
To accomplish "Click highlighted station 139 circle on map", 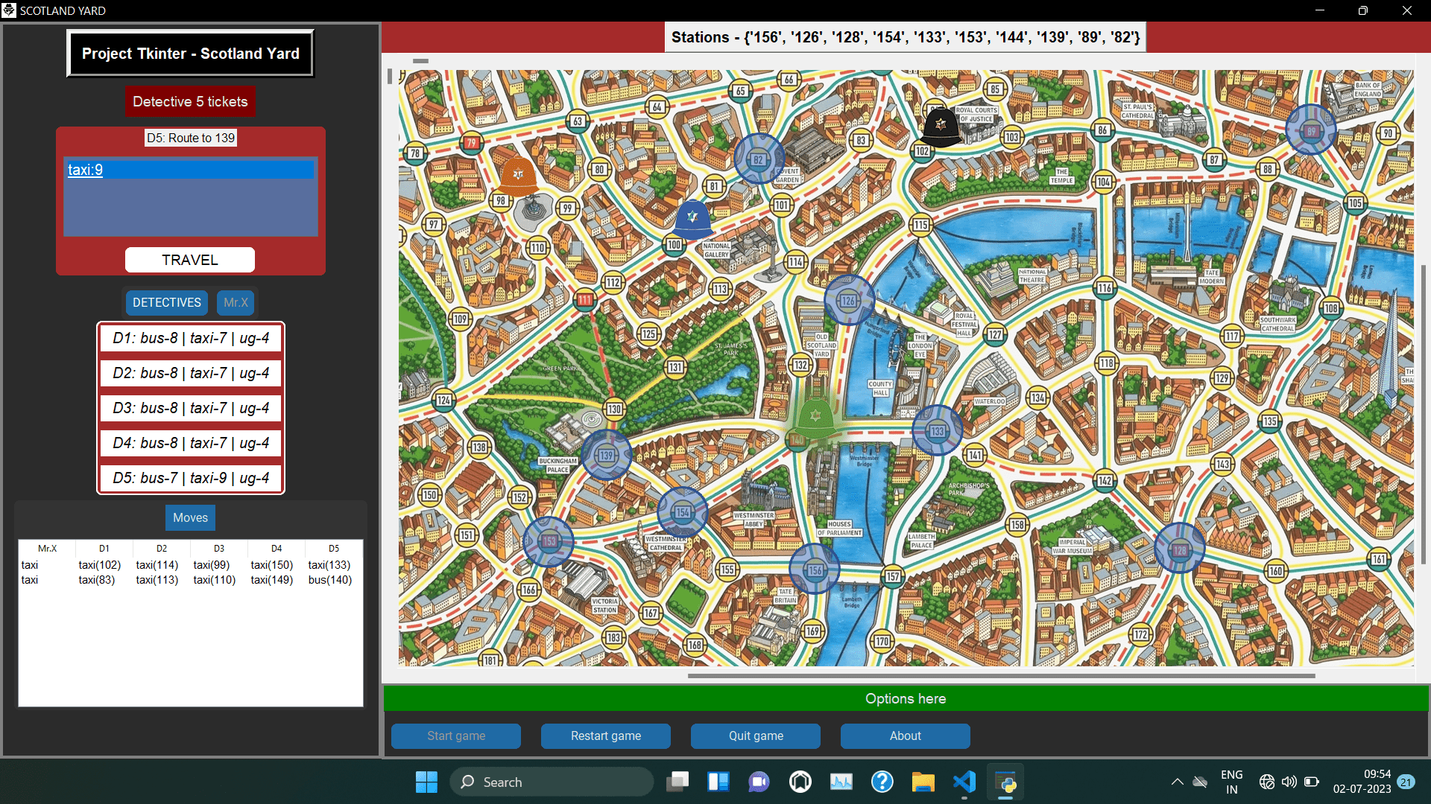I will coord(606,455).
